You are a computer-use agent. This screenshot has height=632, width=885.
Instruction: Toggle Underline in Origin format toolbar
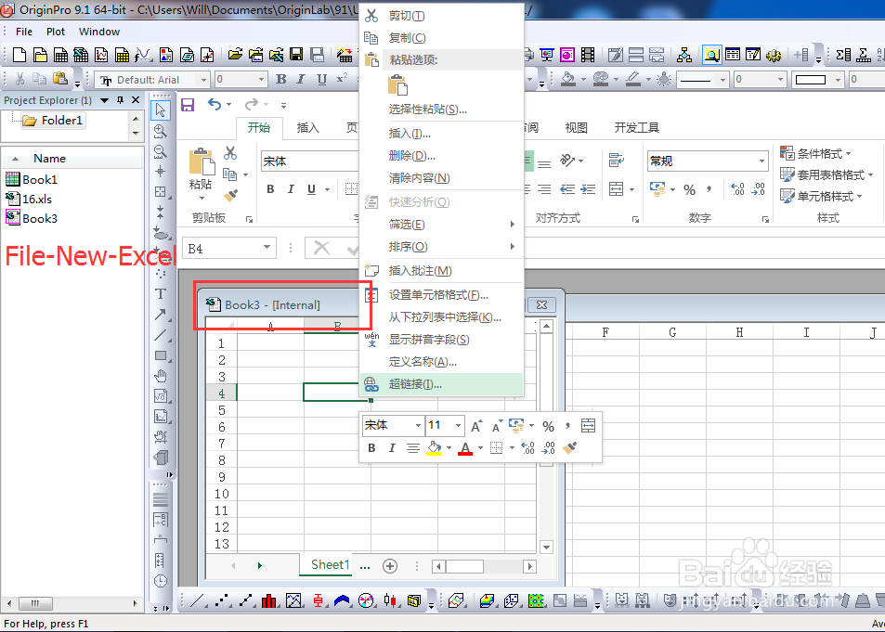(321, 80)
